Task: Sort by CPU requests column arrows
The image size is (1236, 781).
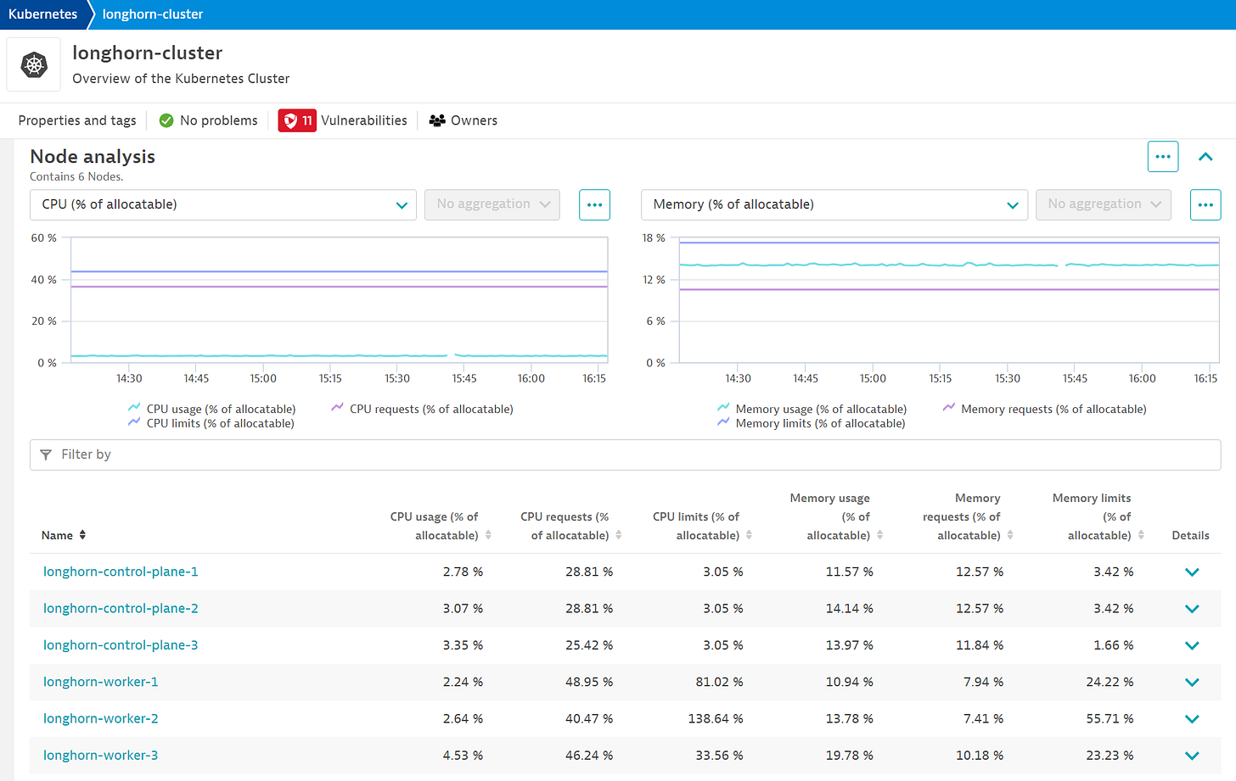Action: pyautogui.click(x=619, y=535)
